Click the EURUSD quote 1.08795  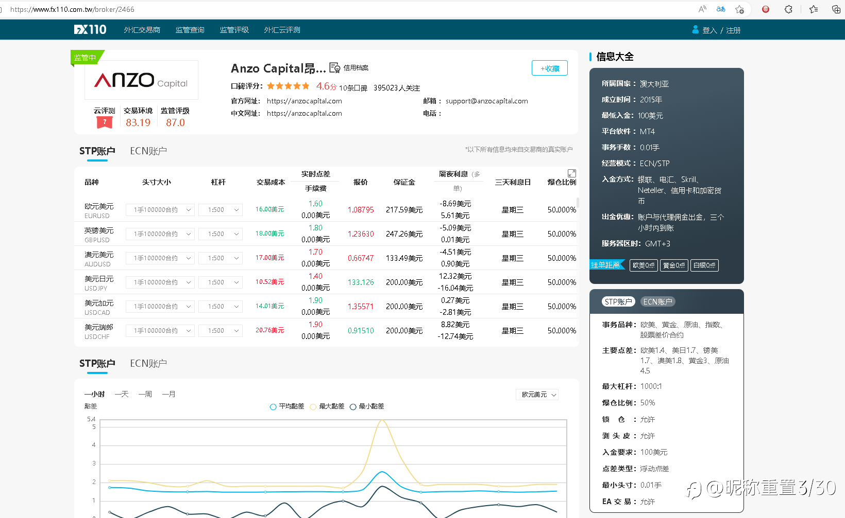pyautogui.click(x=361, y=210)
